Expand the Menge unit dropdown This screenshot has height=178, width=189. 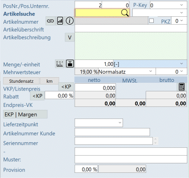[181, 63]
